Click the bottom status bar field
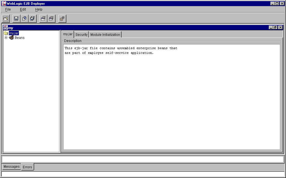 coord(143,174)
